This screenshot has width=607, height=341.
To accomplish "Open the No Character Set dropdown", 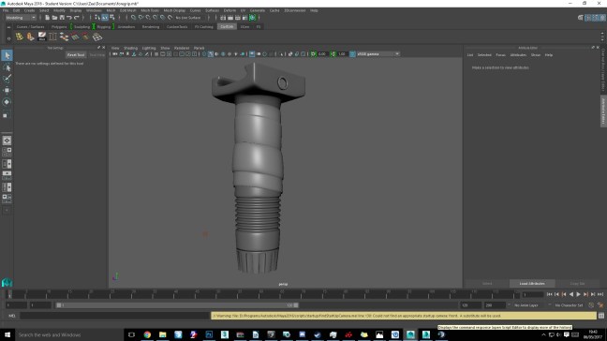I will coord(568,305).
